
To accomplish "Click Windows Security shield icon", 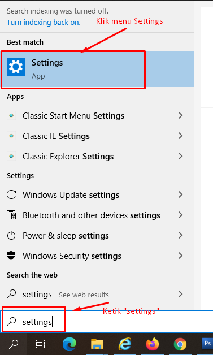I will pyautogui.click(x=11, y=256).
